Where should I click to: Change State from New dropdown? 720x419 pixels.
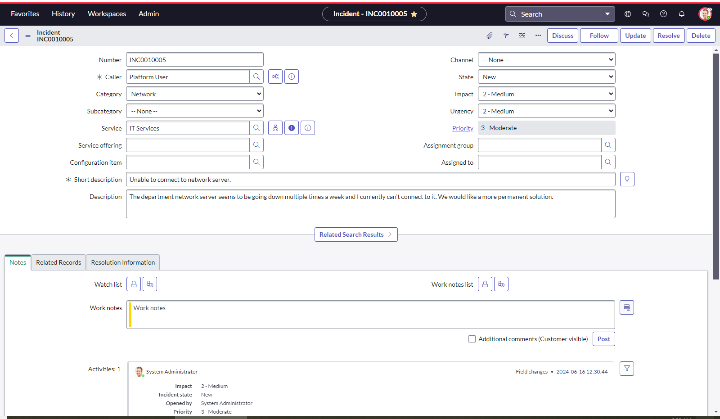coord(546,77)
